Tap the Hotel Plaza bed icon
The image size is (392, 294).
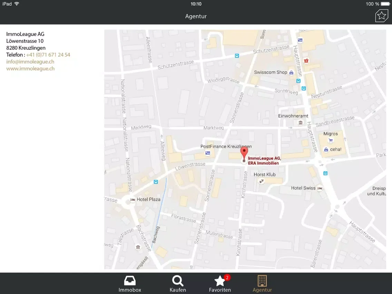point(133,199)
